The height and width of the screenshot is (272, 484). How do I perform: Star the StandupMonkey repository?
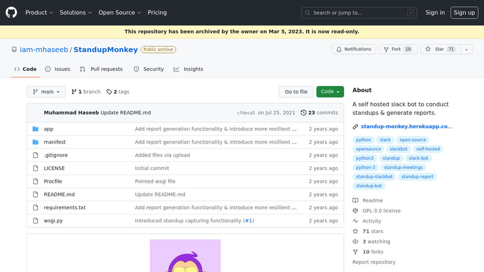click(436, 50)
